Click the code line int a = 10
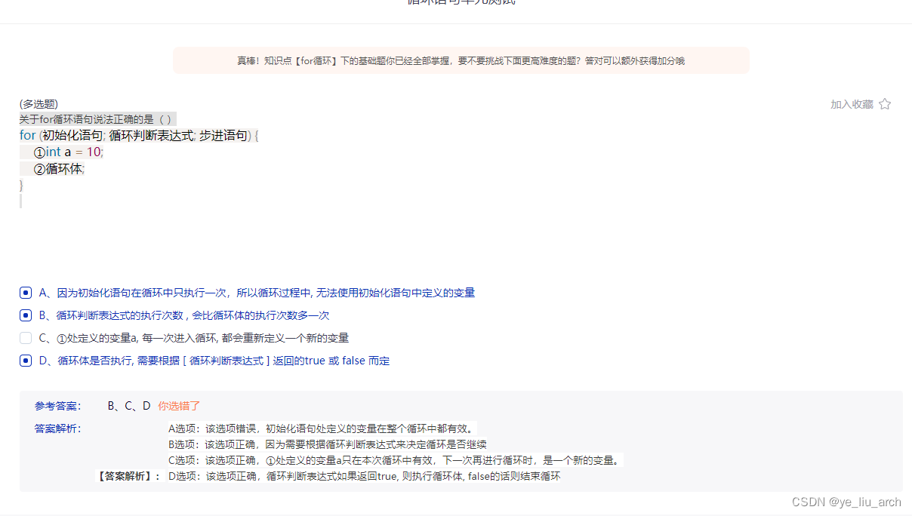 pos(68,152)
